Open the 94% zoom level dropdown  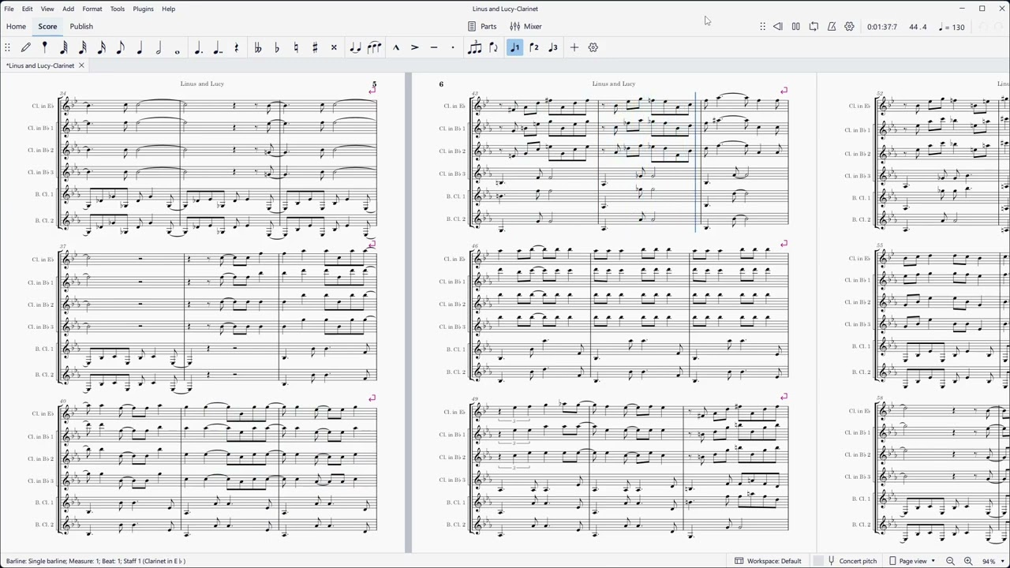992,561
